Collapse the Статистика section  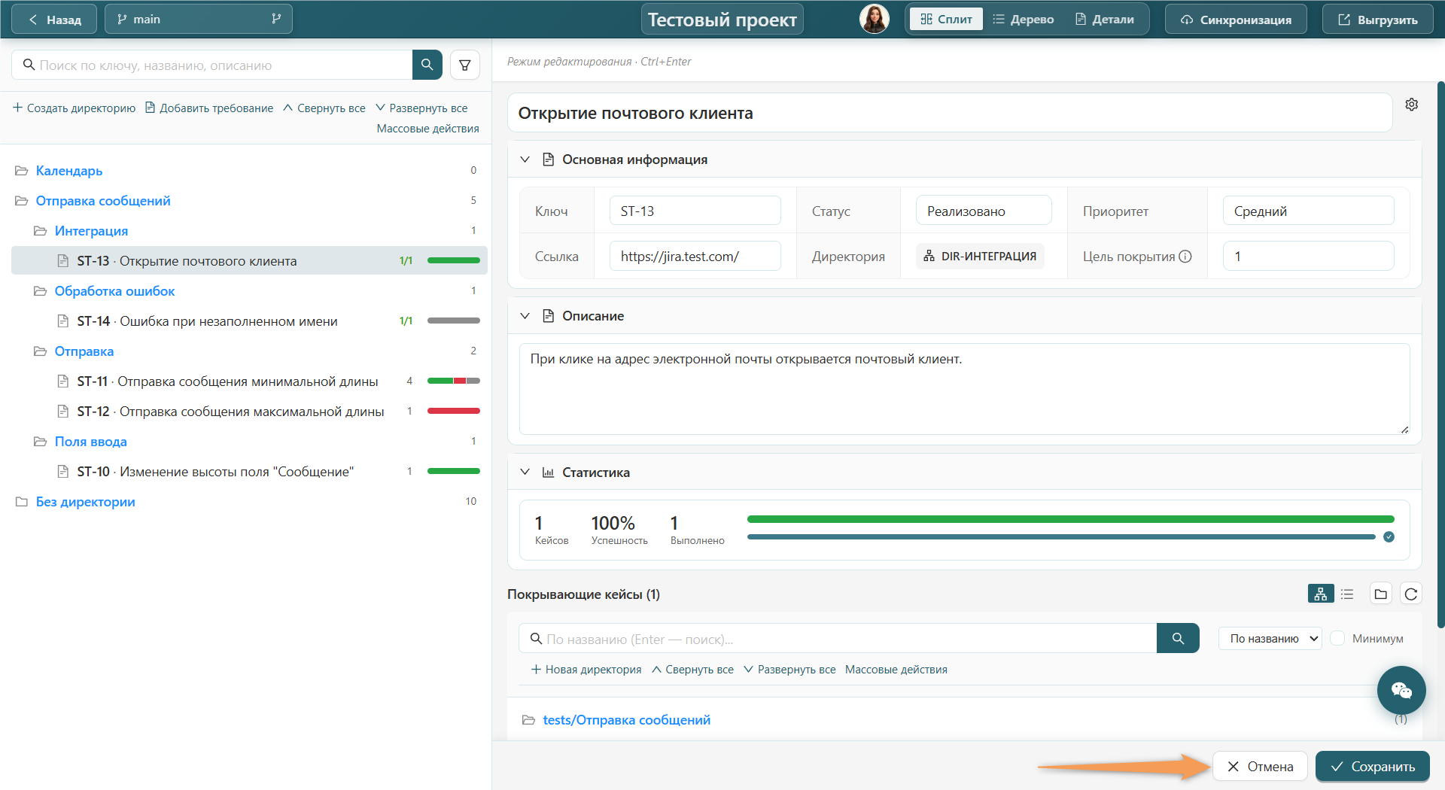tap(525, 472)
